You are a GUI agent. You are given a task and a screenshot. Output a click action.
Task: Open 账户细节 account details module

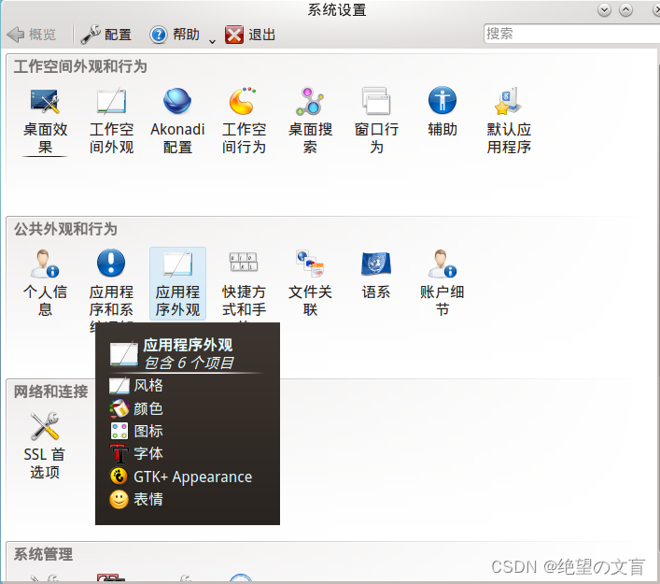click(442, 283)
